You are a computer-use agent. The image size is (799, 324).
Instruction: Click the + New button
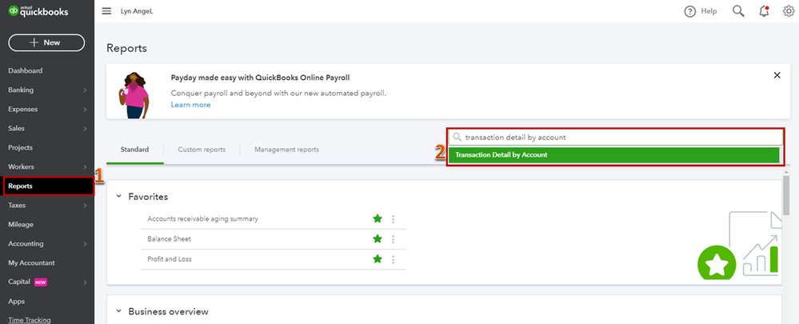(46, 42)
